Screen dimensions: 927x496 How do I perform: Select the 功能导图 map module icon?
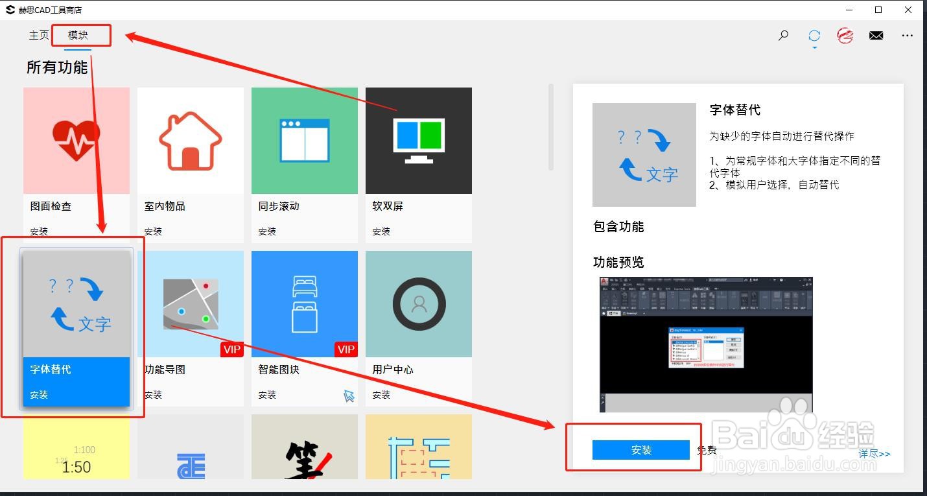pyautogui.click(x=191, y=304)
